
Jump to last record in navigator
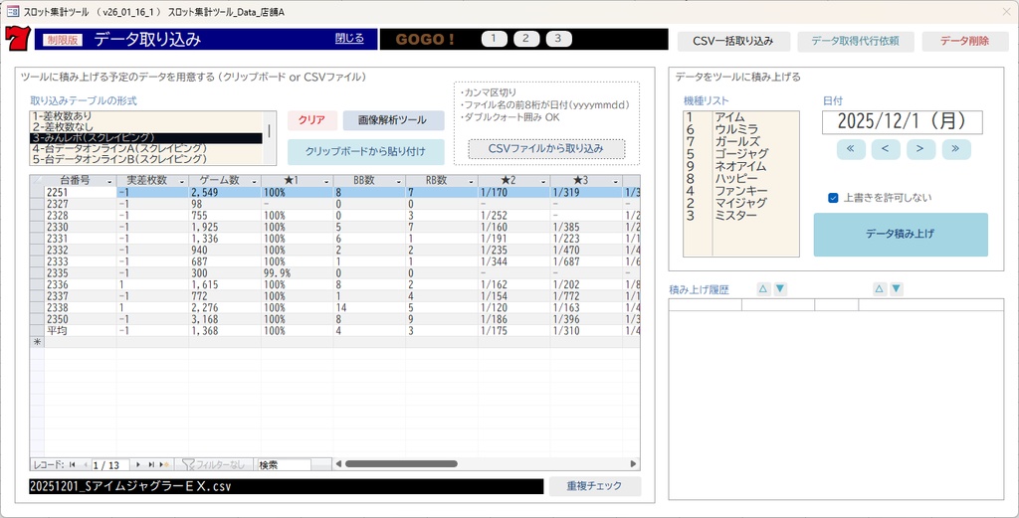151,464
